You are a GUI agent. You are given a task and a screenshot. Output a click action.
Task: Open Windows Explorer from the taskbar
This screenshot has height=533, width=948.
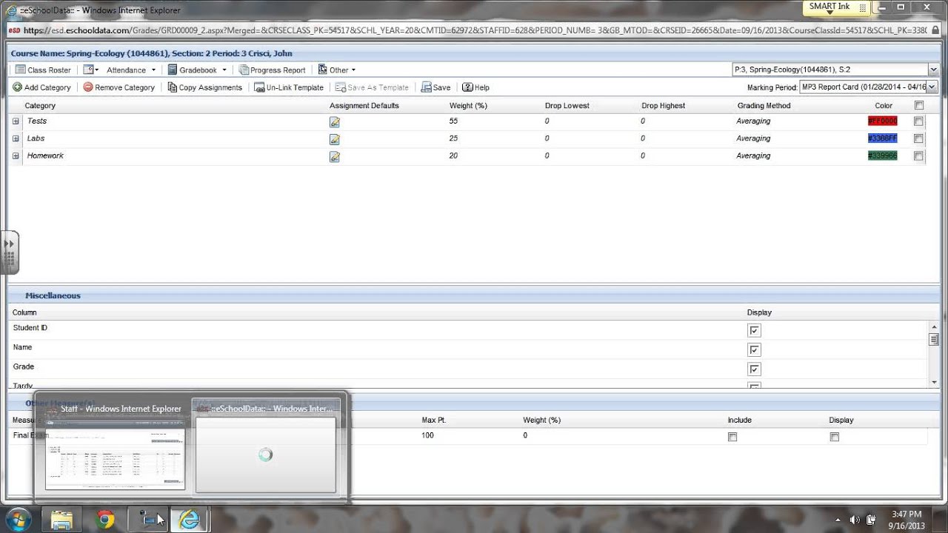point(61,520)
